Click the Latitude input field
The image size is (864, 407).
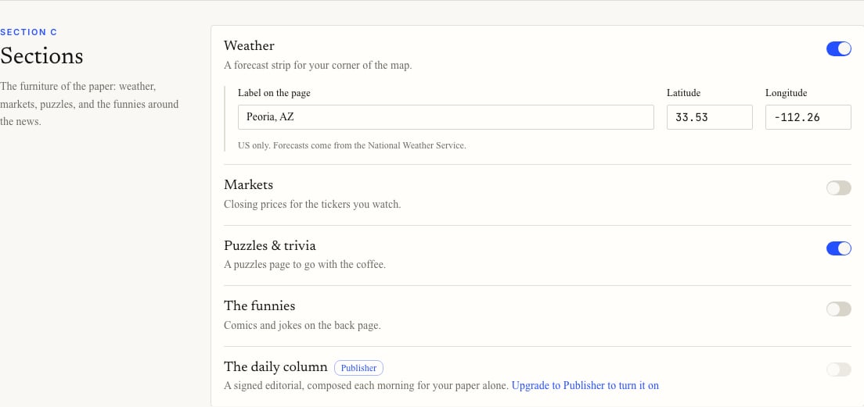709,117
